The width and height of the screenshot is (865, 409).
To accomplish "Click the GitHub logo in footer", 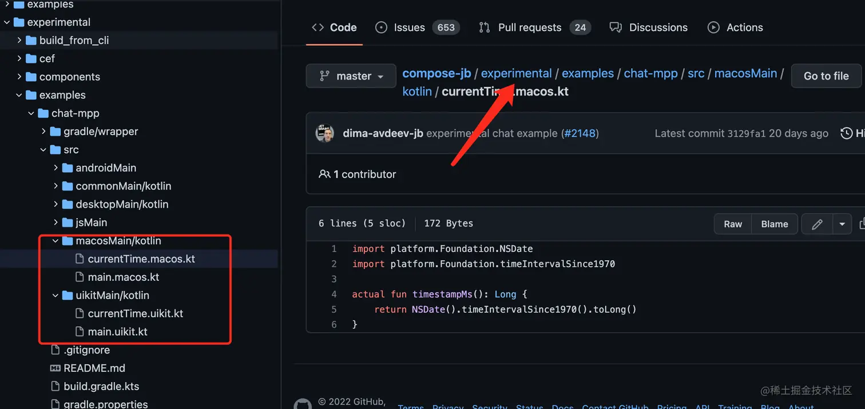I will click(x=303, y=404).
